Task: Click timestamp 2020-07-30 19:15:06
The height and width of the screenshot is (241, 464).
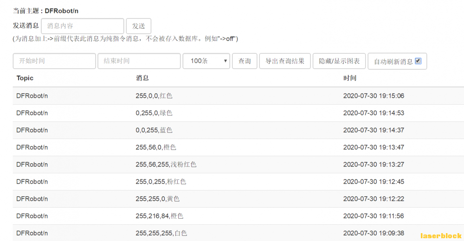Action: pyautogui.click(x=374, y=96)
